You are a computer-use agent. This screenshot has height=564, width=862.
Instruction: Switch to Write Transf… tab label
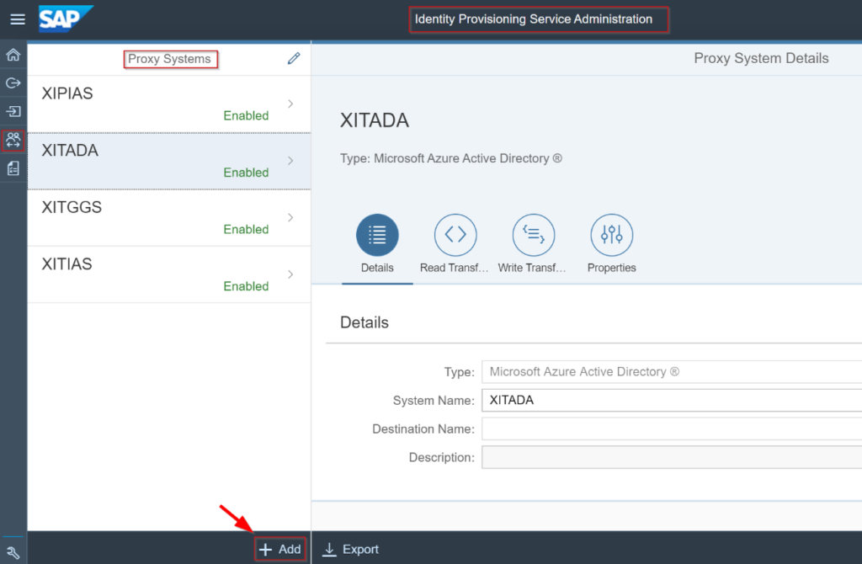[532, 268]
